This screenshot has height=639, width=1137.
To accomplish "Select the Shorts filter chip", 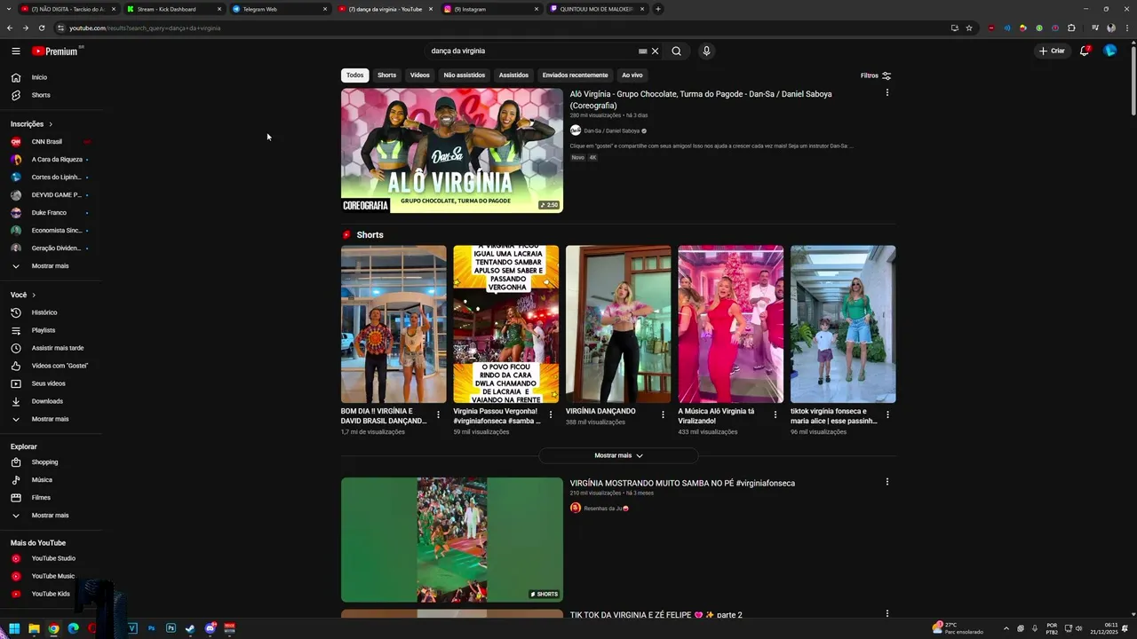I will (x=386, y=75).
